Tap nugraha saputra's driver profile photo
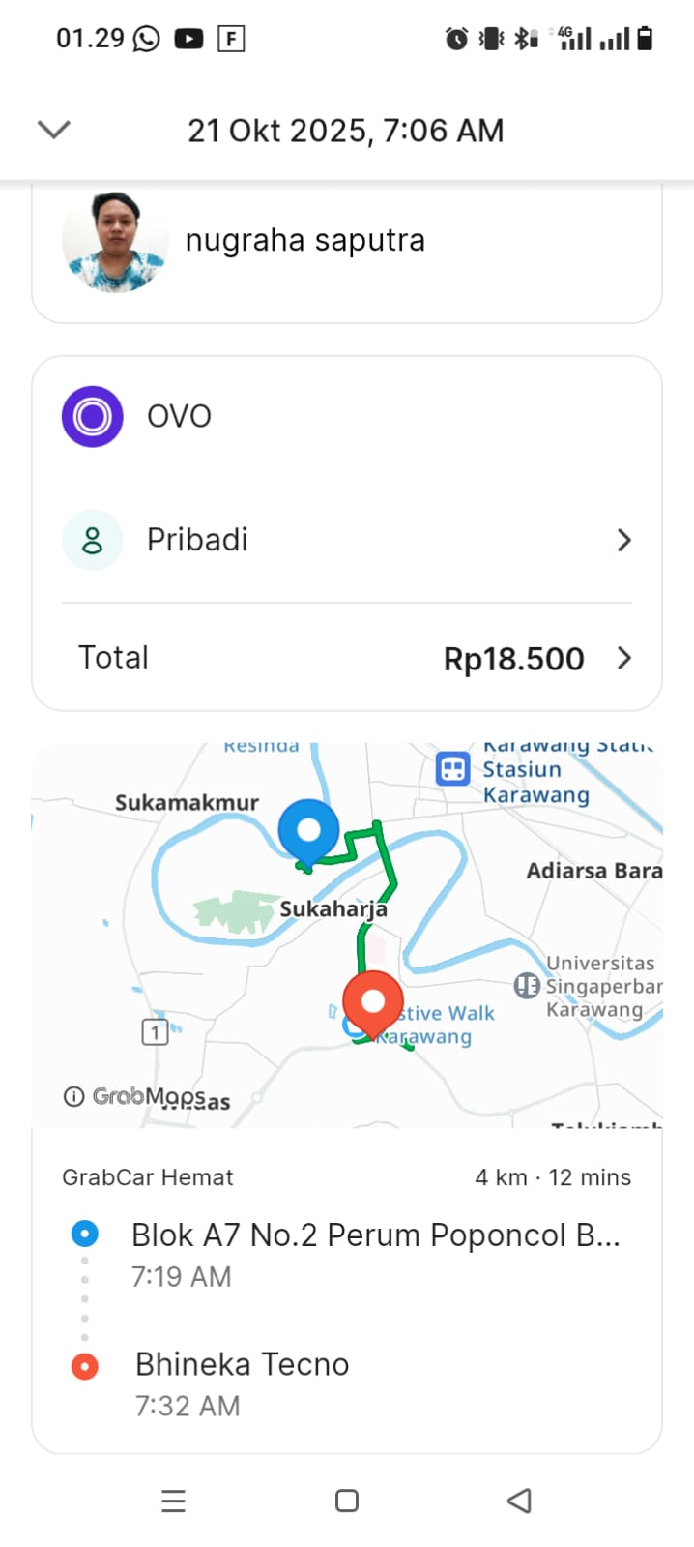Viewport: 694px width, 1547px height. click(115, 242)
